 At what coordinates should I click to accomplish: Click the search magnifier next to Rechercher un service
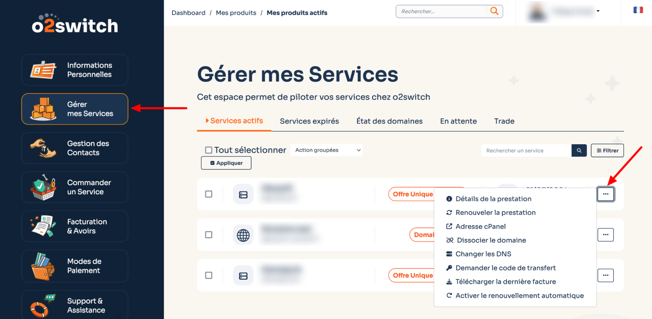(x=579, y=150)
